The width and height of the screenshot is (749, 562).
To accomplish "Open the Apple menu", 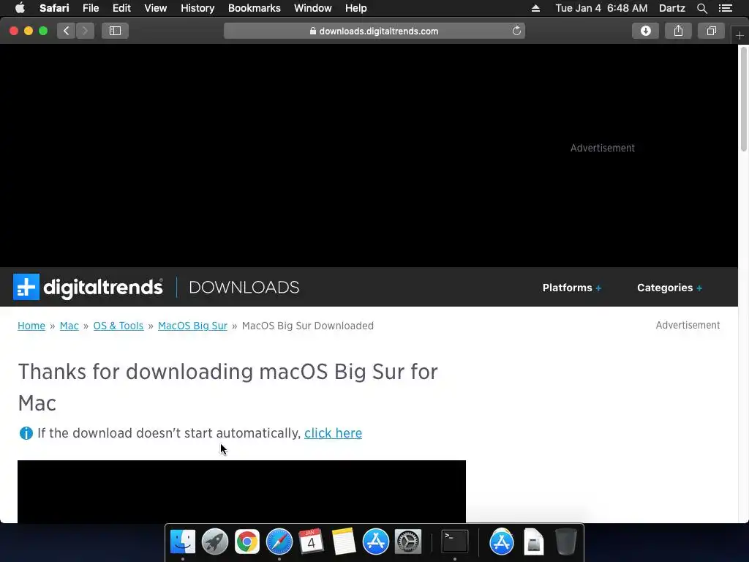I will tap(20, 8).
